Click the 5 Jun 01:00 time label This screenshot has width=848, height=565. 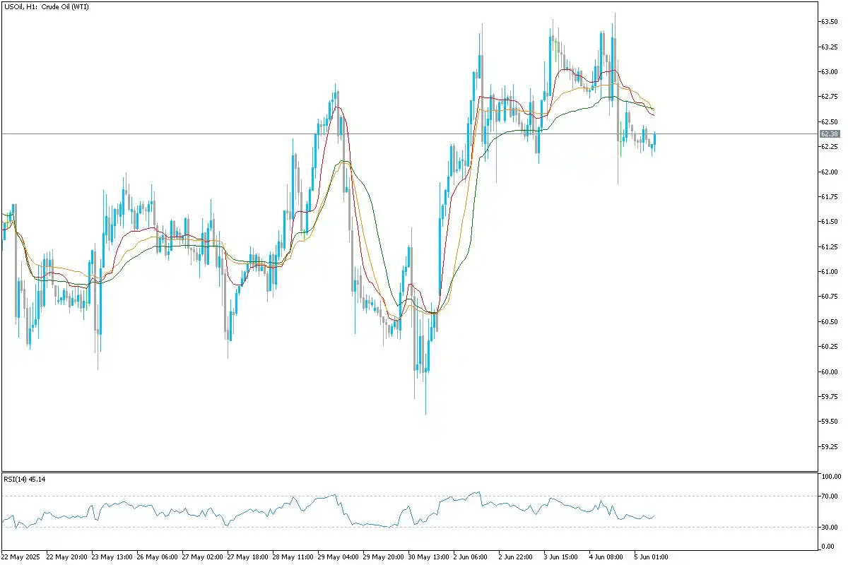coord(651,557)
